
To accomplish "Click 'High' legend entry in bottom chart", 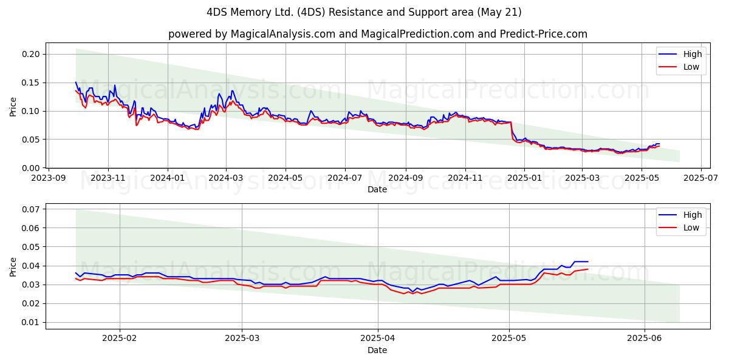I will [x=692, y=215].
